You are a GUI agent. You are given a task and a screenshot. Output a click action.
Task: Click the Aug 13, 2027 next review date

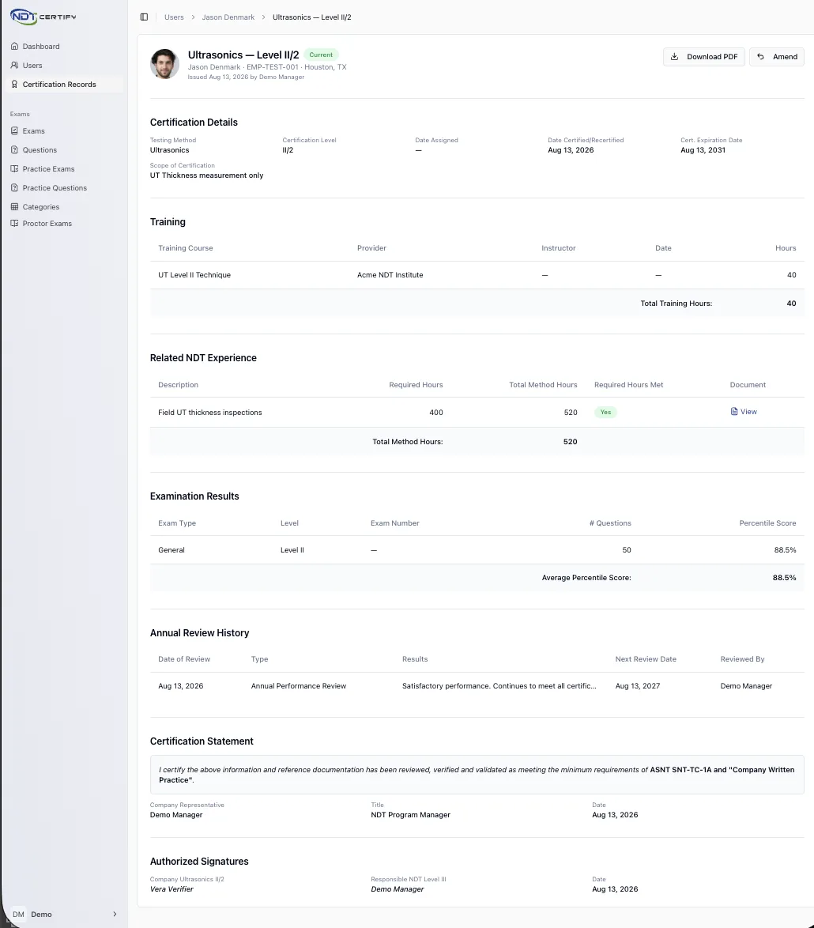(638, 686)
